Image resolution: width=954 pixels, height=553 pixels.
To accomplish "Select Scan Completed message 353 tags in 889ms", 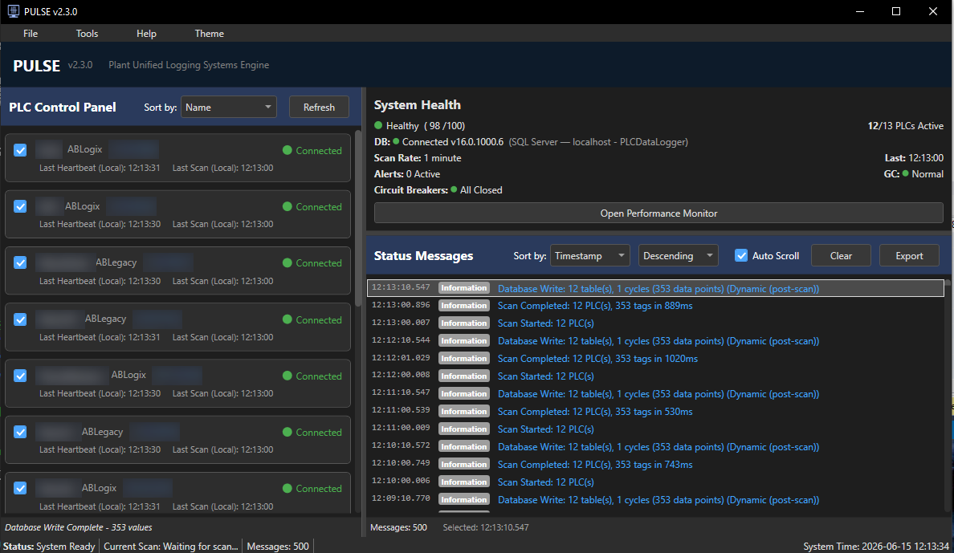I will [655, 306].
